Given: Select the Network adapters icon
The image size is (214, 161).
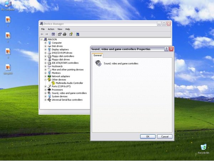Looking at the screenshot, I should (50, 77).
